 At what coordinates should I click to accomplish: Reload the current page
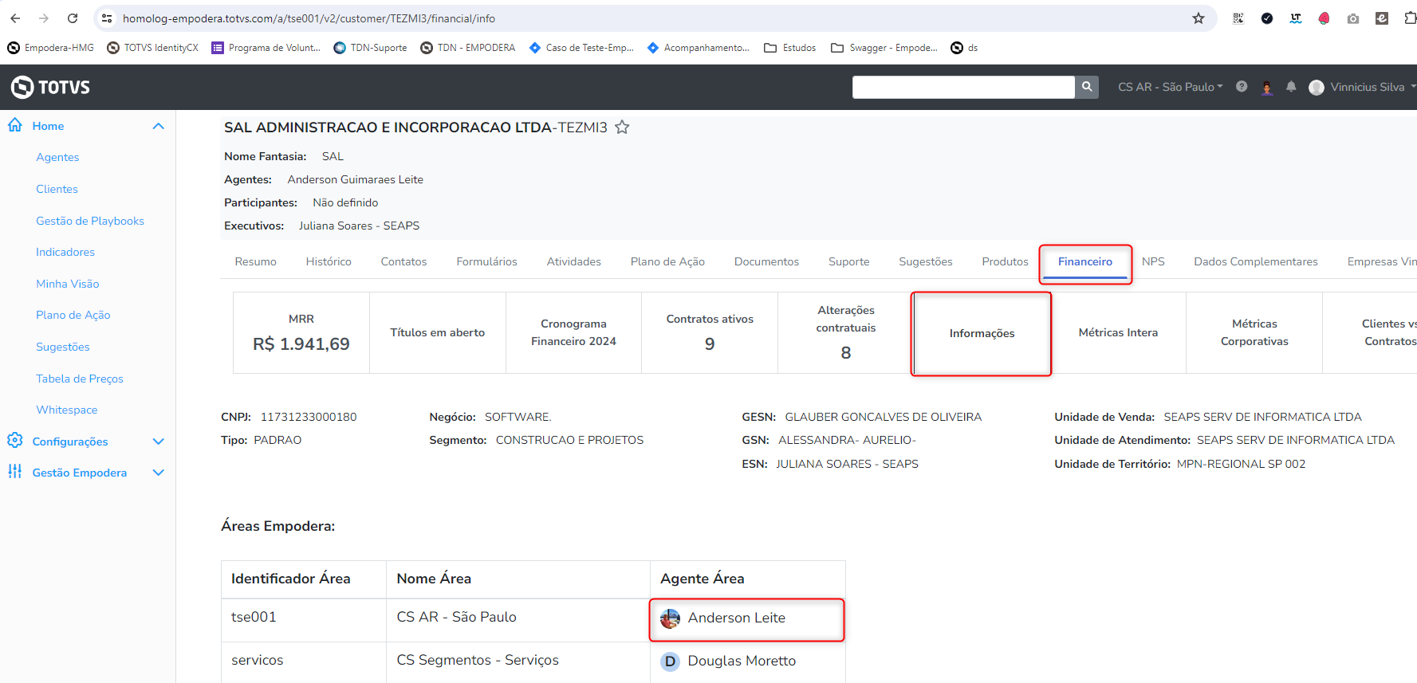pos(73,18)
